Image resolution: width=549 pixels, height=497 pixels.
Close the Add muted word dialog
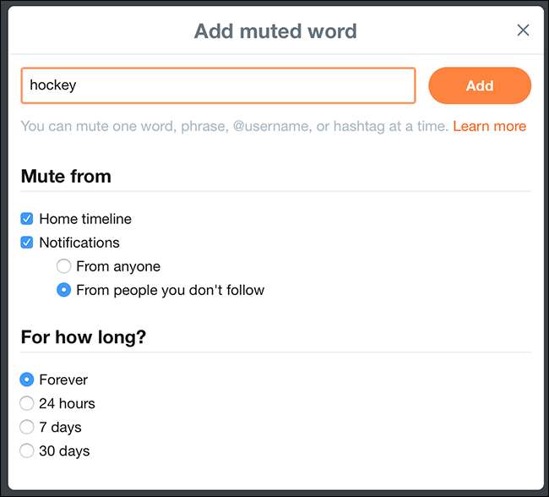[x=523, y=30]
